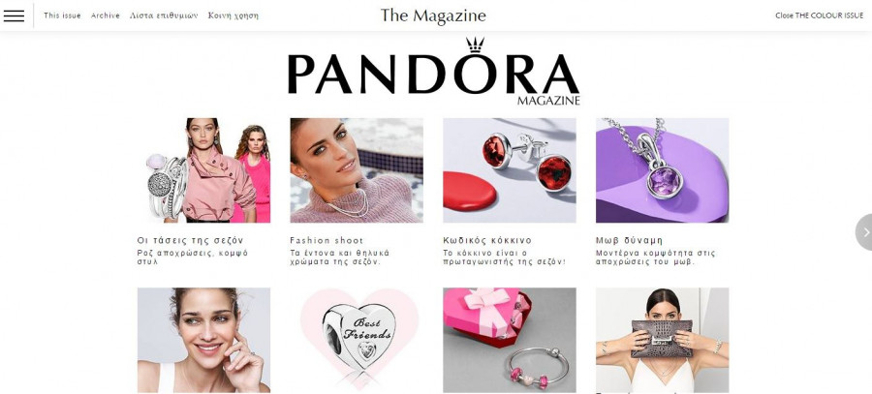
Task: Open the Fashion shoot model thumbnail
Action: pos(357,170)
